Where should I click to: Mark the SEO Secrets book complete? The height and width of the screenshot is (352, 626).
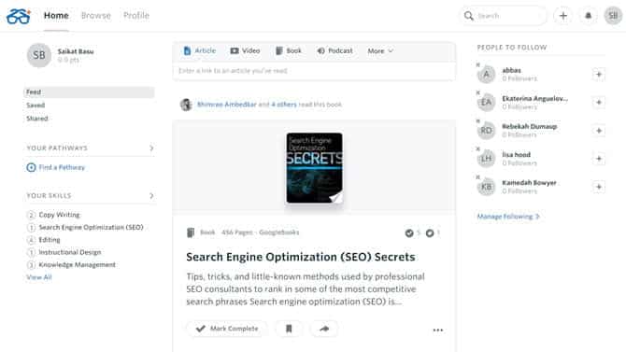point(227,329)
